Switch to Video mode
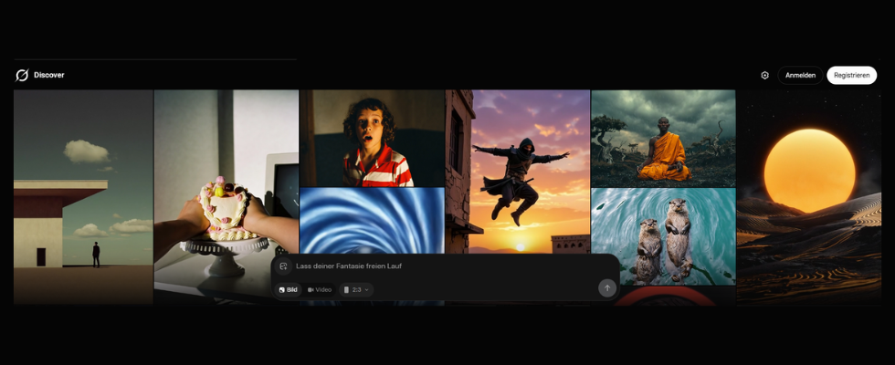895x365 pixels. pos(320,289)
